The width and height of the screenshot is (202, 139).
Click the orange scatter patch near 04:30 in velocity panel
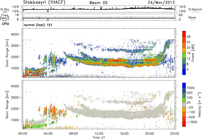pos(53,110)
